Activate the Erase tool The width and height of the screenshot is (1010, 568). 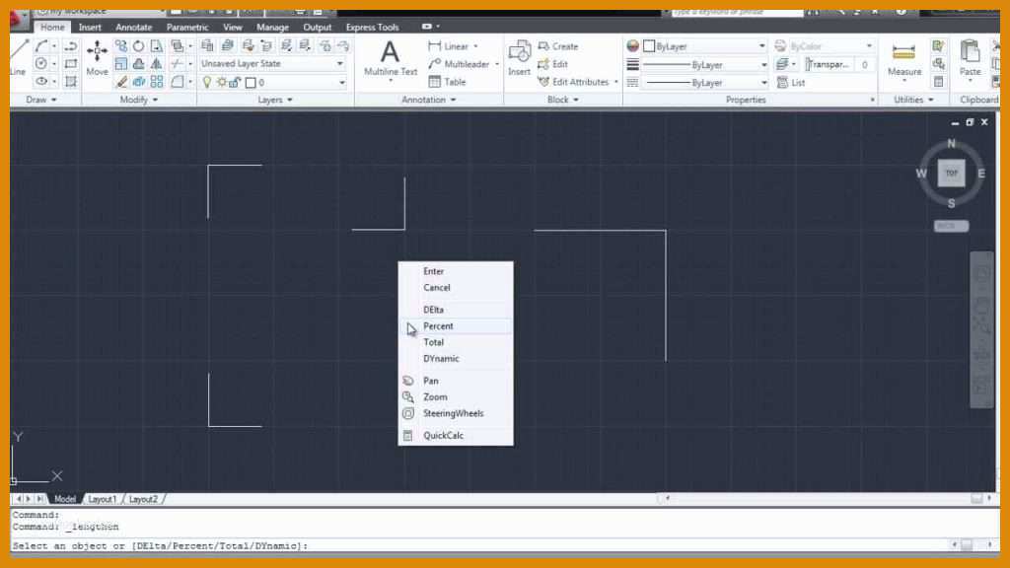pyautogui.click(x=121, y=82)
